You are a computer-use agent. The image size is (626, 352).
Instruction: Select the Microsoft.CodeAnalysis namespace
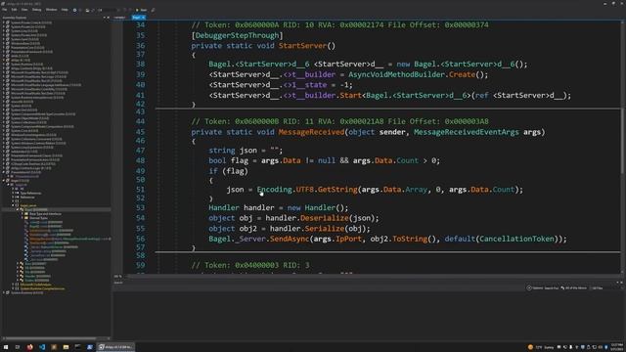click(35, 285)
